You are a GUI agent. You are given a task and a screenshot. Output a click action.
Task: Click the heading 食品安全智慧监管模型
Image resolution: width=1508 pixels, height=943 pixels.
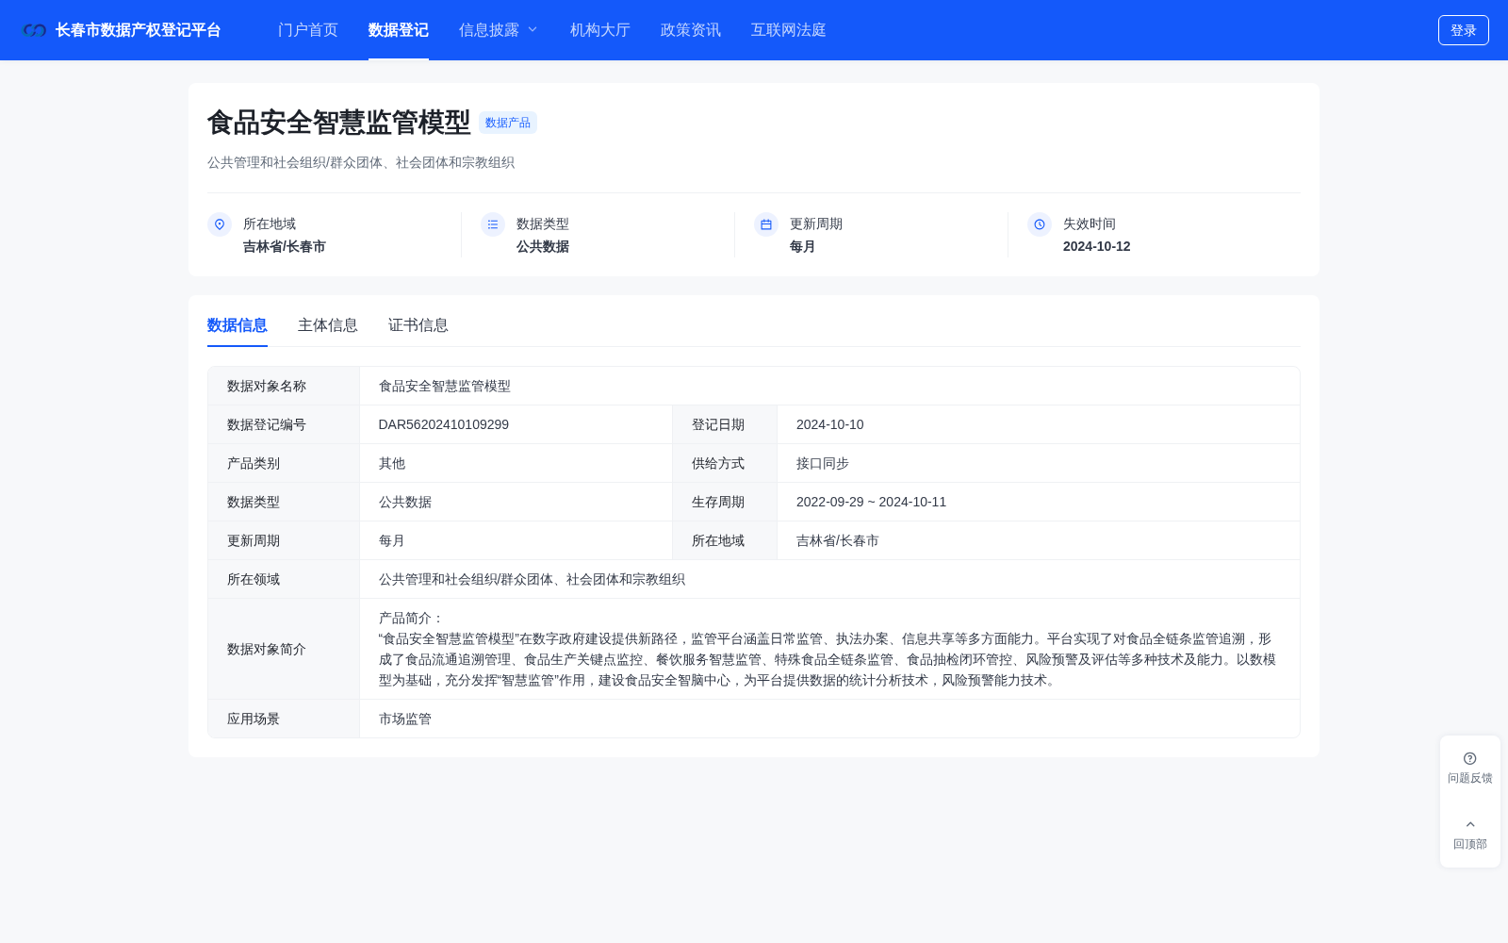tap(339, 123)
